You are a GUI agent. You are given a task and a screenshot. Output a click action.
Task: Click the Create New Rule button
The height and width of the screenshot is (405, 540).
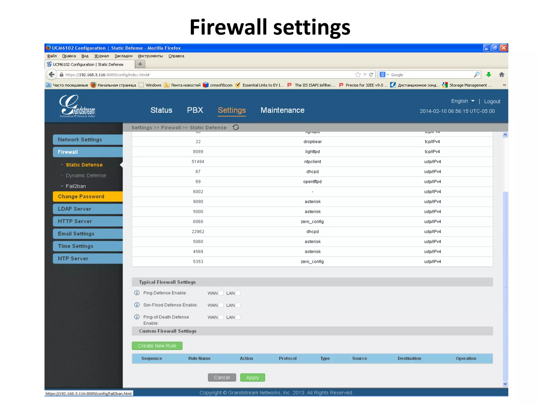(x=157, y=346)
